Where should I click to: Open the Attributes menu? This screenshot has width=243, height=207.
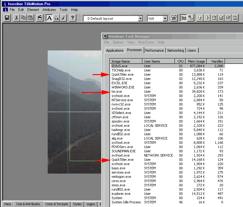coord(49,10)
